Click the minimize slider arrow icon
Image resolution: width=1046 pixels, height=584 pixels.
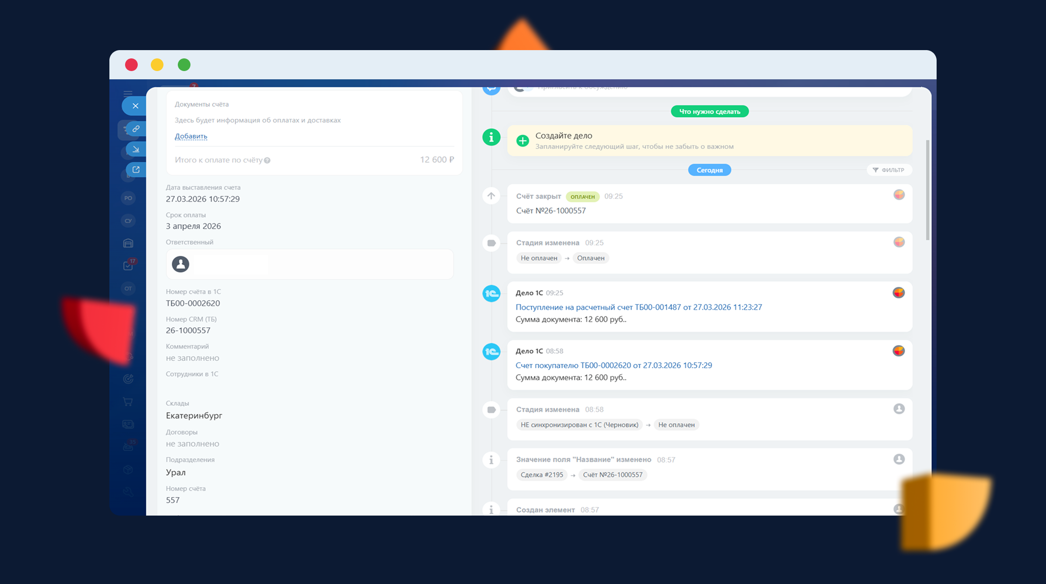click(x=136, y=149)
